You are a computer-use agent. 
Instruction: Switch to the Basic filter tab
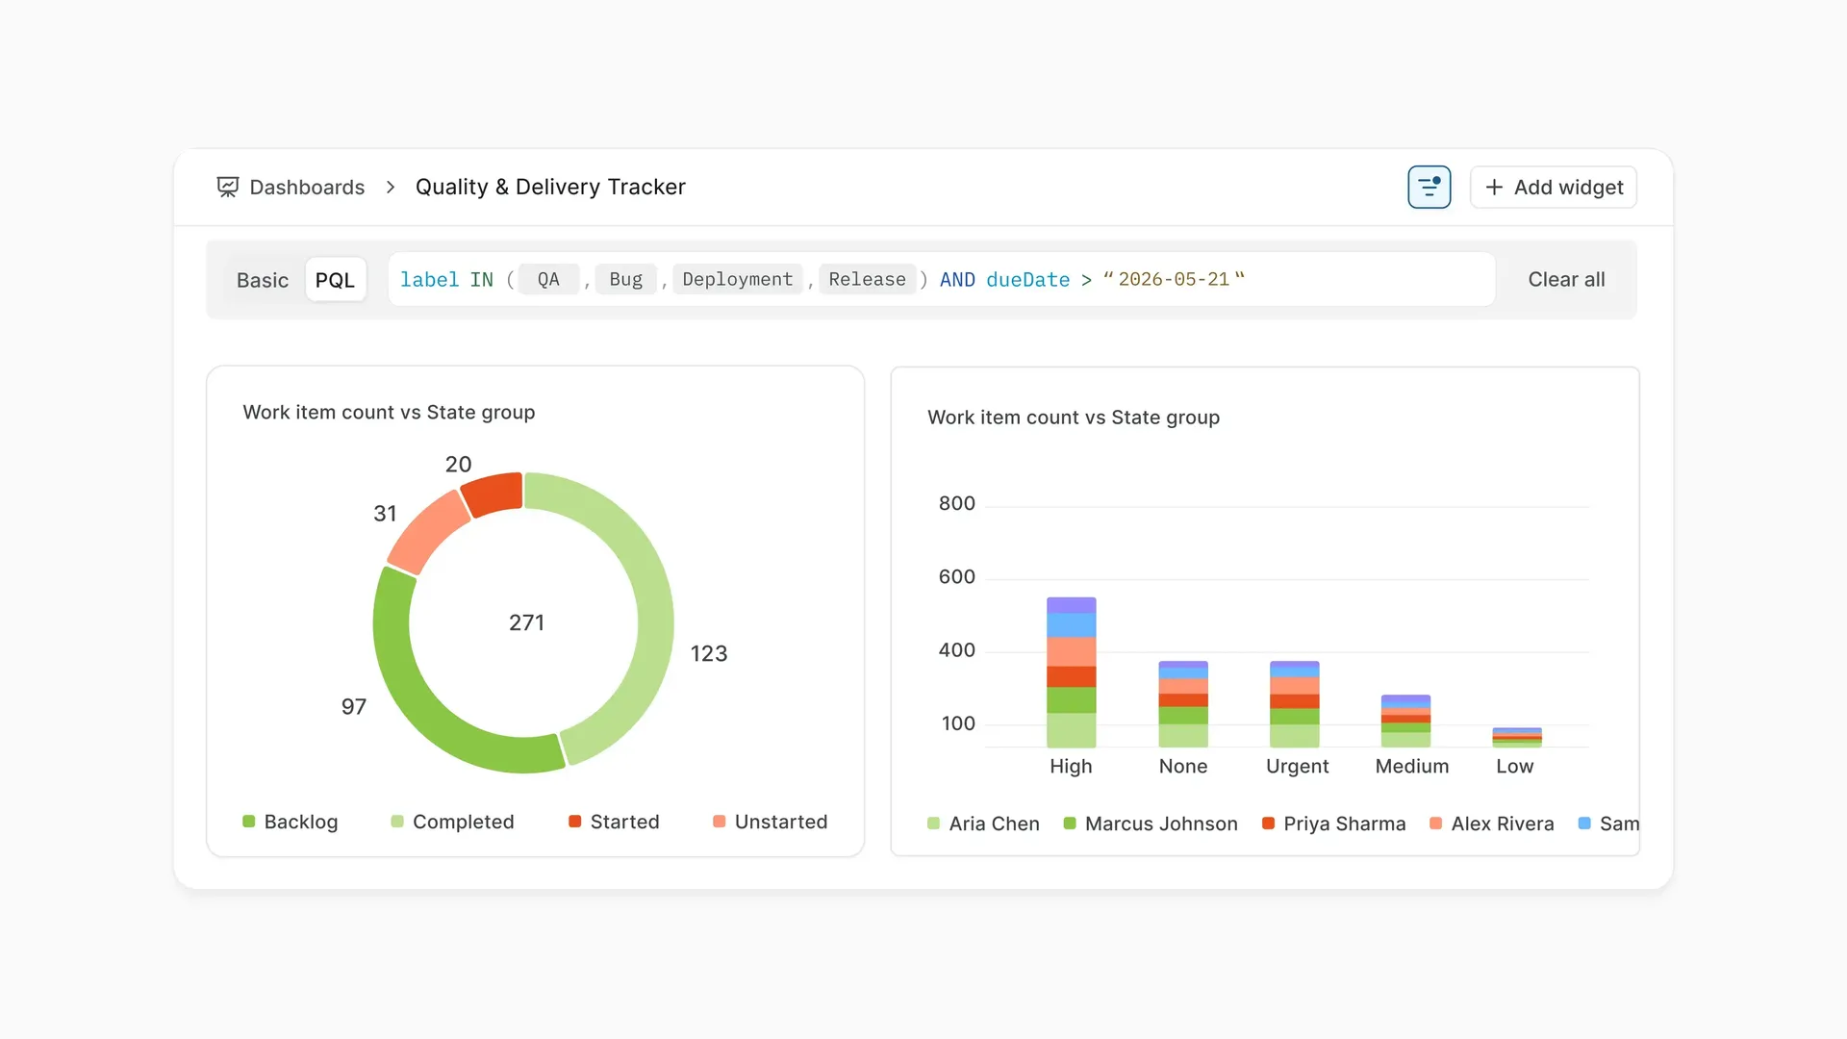point(263,280)
